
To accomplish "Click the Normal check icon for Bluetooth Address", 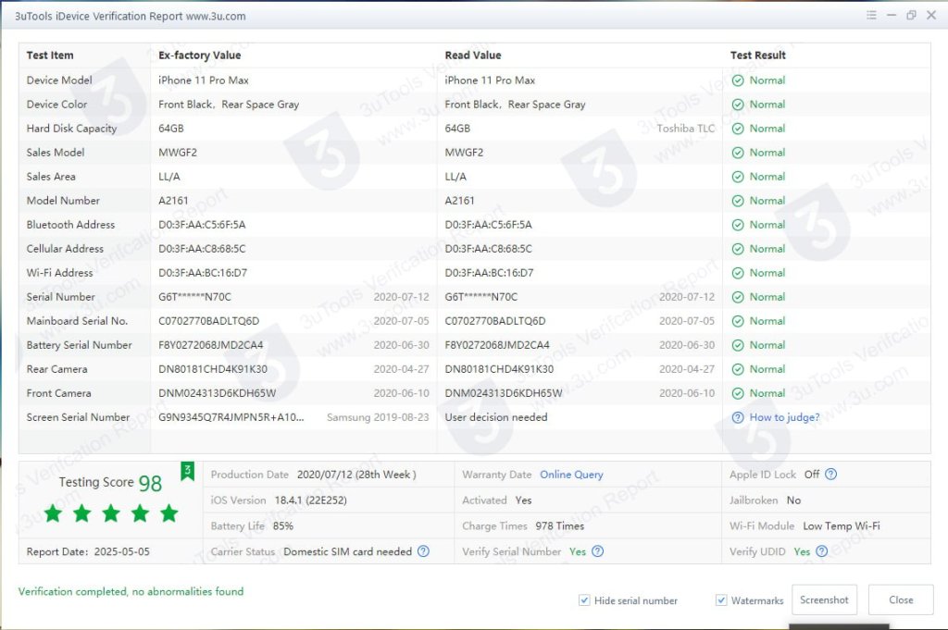I will tap(738, 225).
